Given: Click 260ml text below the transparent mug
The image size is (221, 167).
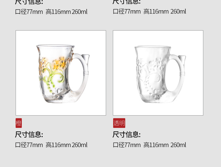Looking at the screenshot, I should pos(178,145).
